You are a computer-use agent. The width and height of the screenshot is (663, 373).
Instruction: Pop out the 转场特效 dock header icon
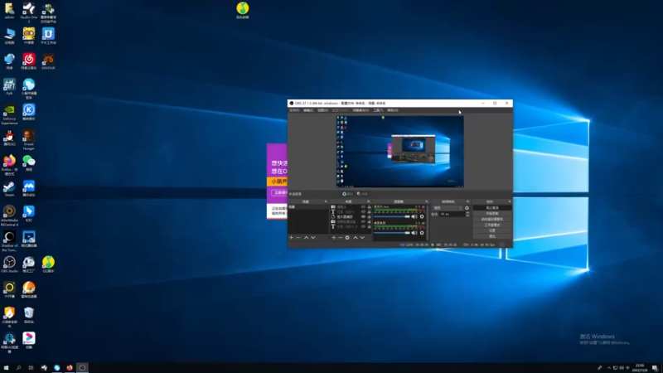coord(467,201)
